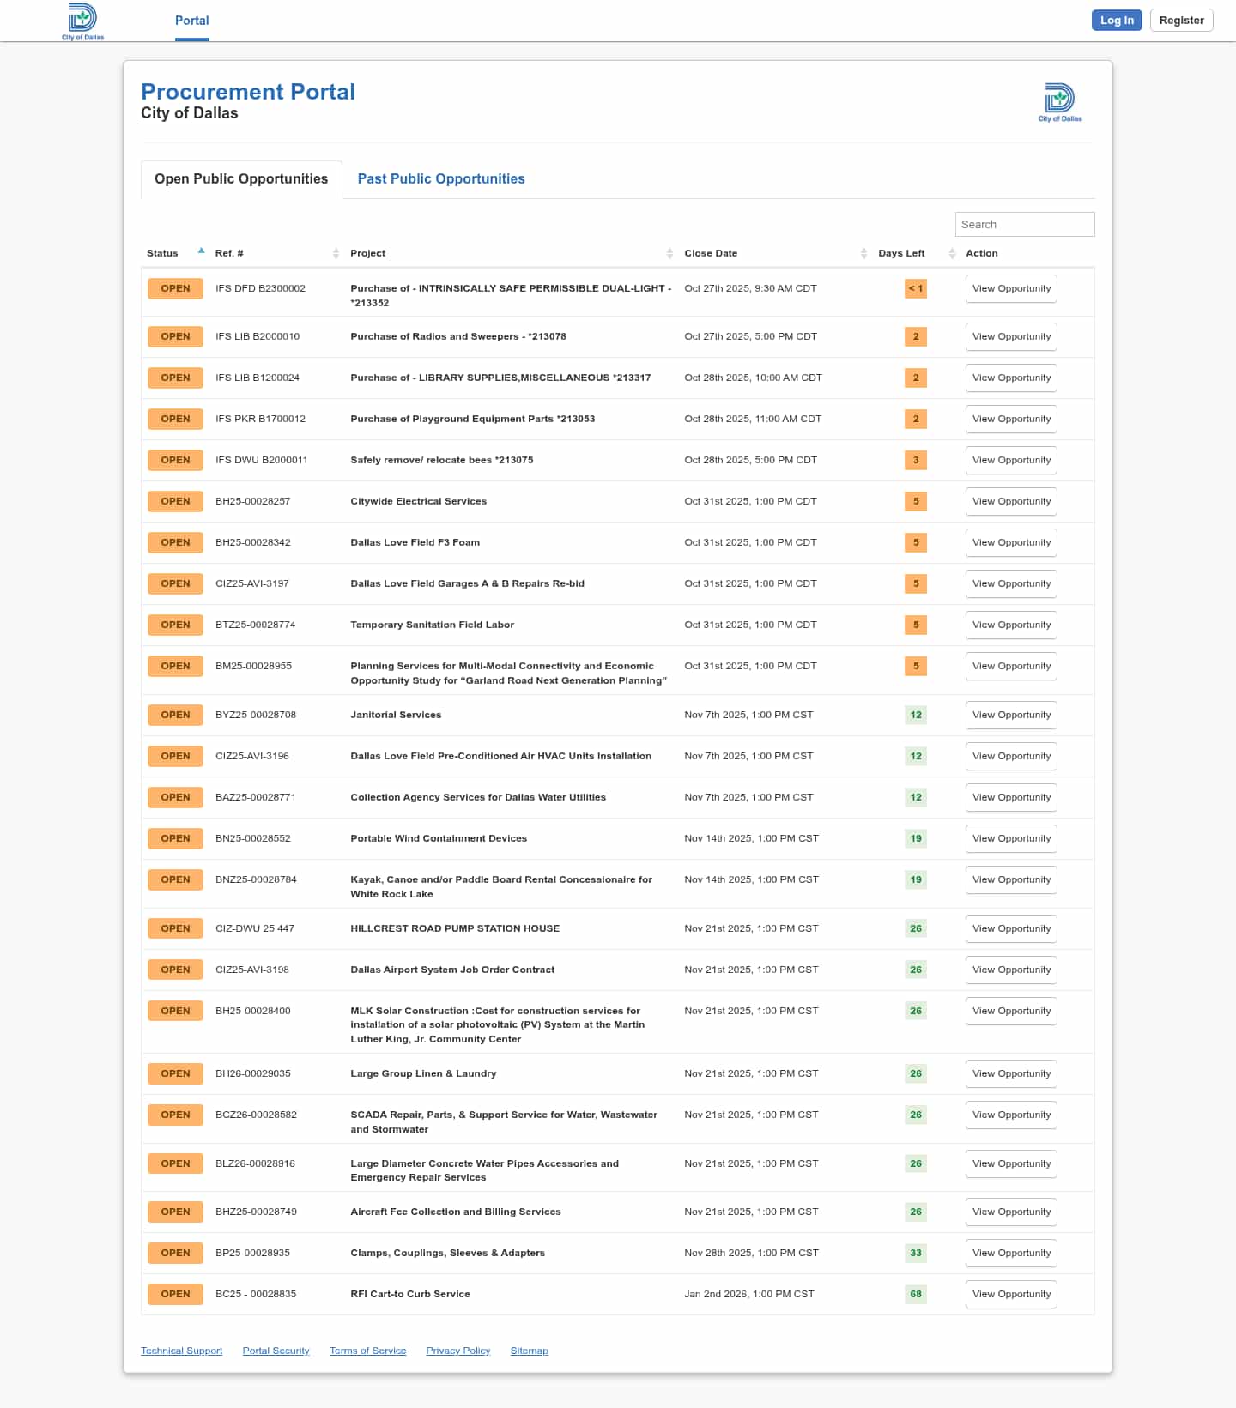Image resolution: width=1236 pixels, height=1408 pixels.
Task: Select Open Public Opportunities tab
Action: [241, 178]
